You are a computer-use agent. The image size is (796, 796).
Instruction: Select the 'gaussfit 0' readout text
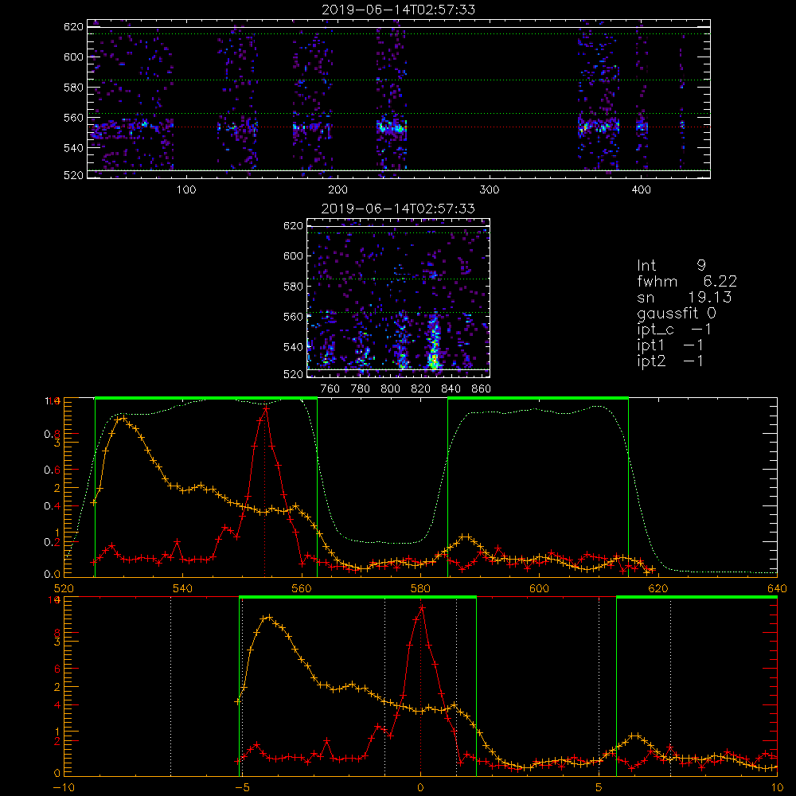(x=677, y=313)
